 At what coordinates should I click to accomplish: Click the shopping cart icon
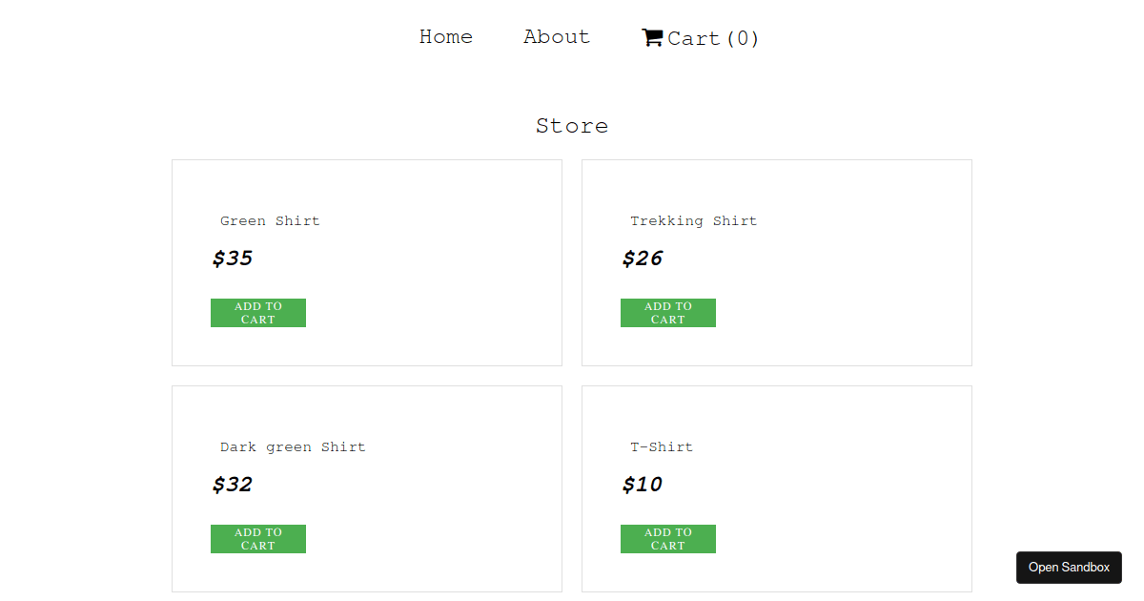coord(652,37)
